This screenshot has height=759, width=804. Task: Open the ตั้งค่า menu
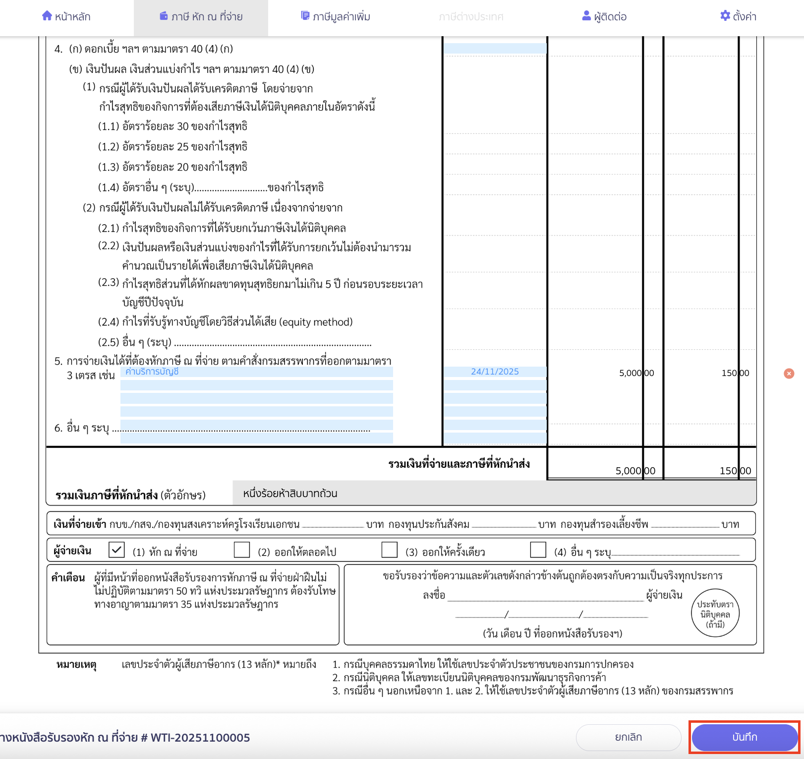tap(745, 17)
